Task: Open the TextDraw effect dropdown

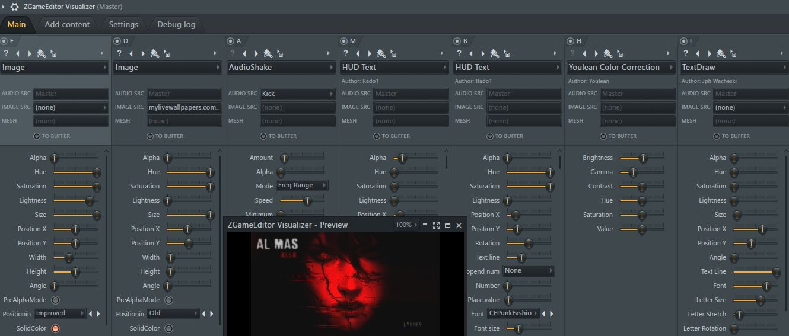Action: tap(734, 68)
